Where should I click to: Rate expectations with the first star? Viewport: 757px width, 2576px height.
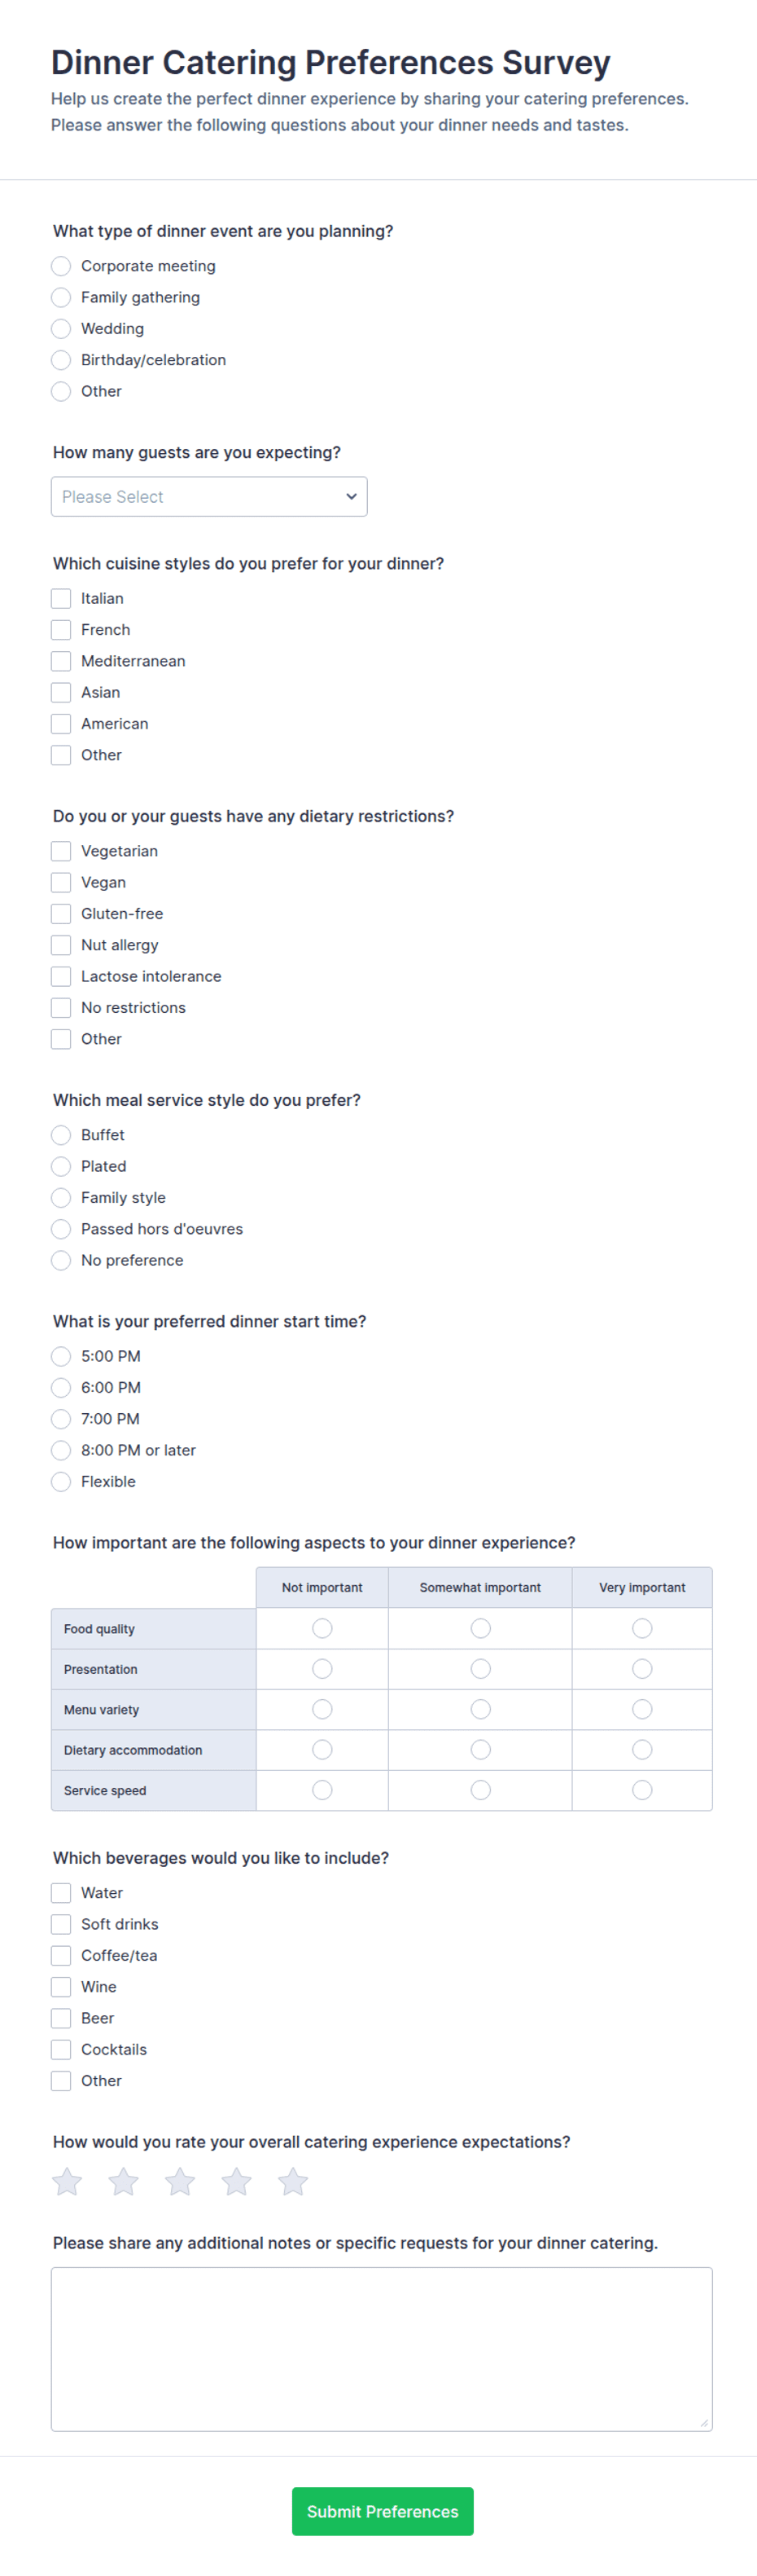pyautogui.click(x=67, y=2181)
